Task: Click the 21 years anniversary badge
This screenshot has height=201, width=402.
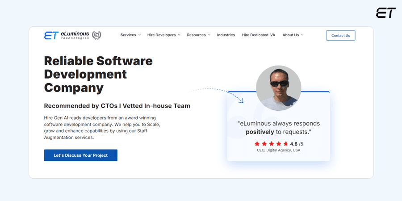Action: 96,35
